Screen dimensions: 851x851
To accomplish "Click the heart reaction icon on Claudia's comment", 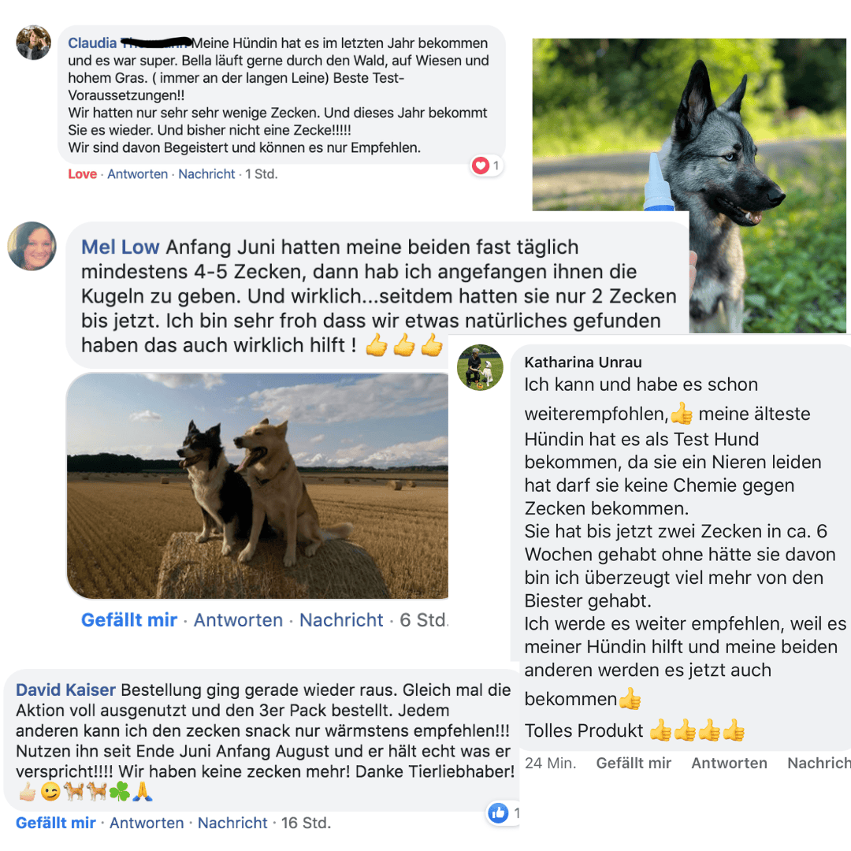I will pos(481,165).
